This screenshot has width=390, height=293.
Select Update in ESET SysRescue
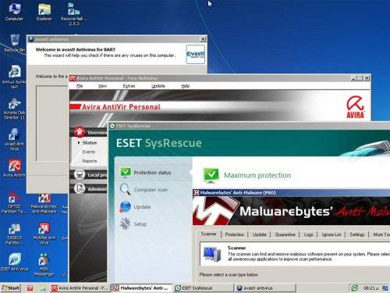click(x=142, y=207)
